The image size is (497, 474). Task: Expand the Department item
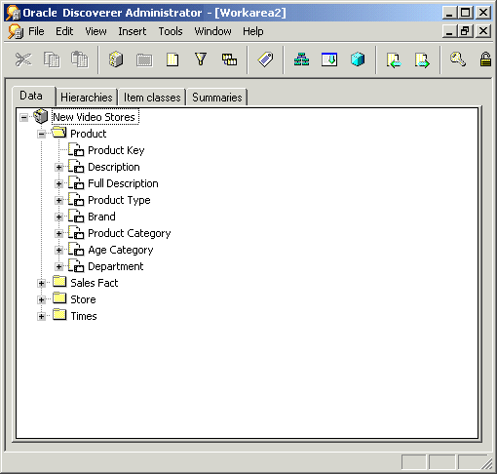point(58,266)
